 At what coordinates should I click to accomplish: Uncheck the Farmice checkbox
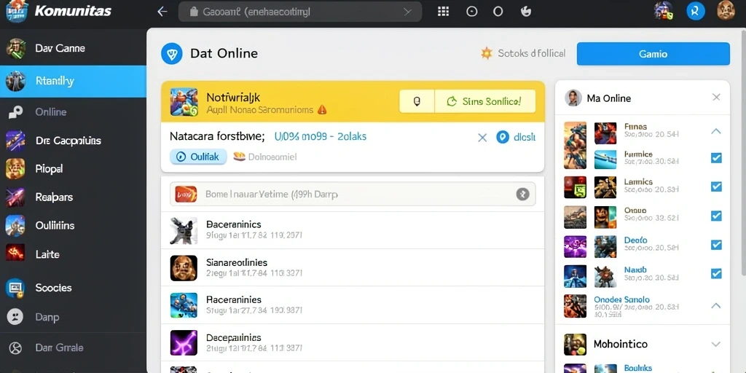716,158
